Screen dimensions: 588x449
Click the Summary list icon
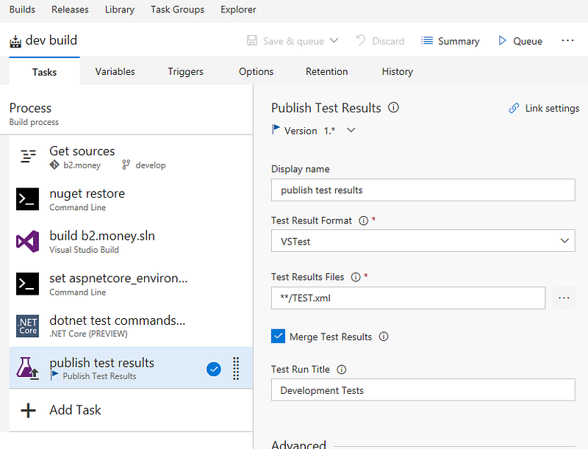[427, 40]
